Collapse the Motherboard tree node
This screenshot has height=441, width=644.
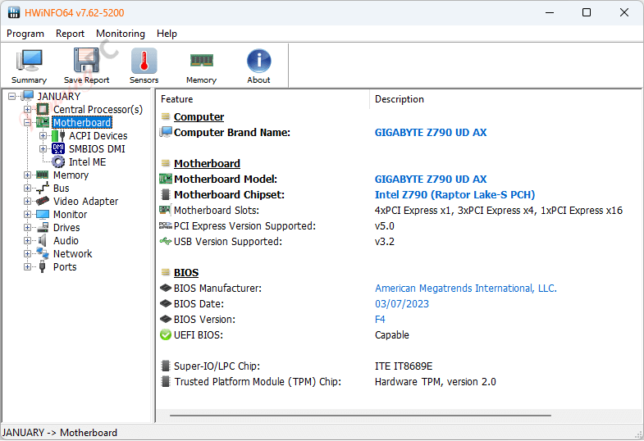pyautogui.click(x=27, y=123)
